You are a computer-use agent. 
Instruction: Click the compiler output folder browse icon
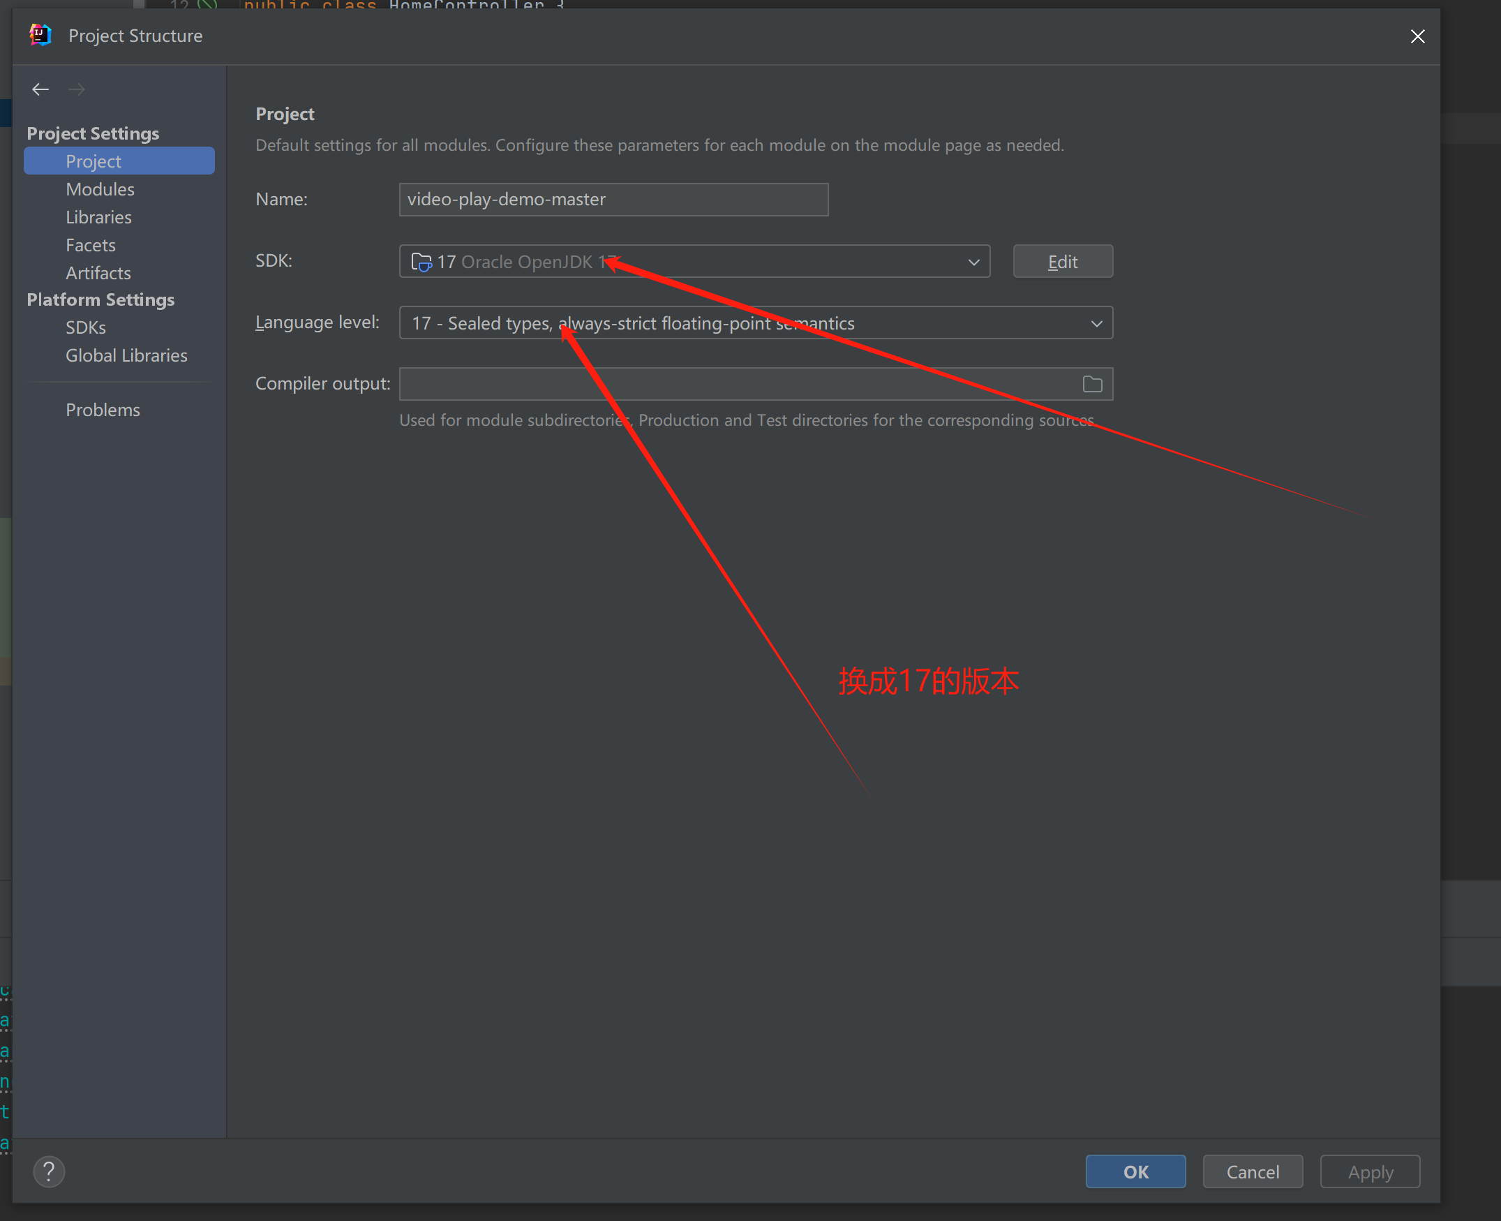1092,384
